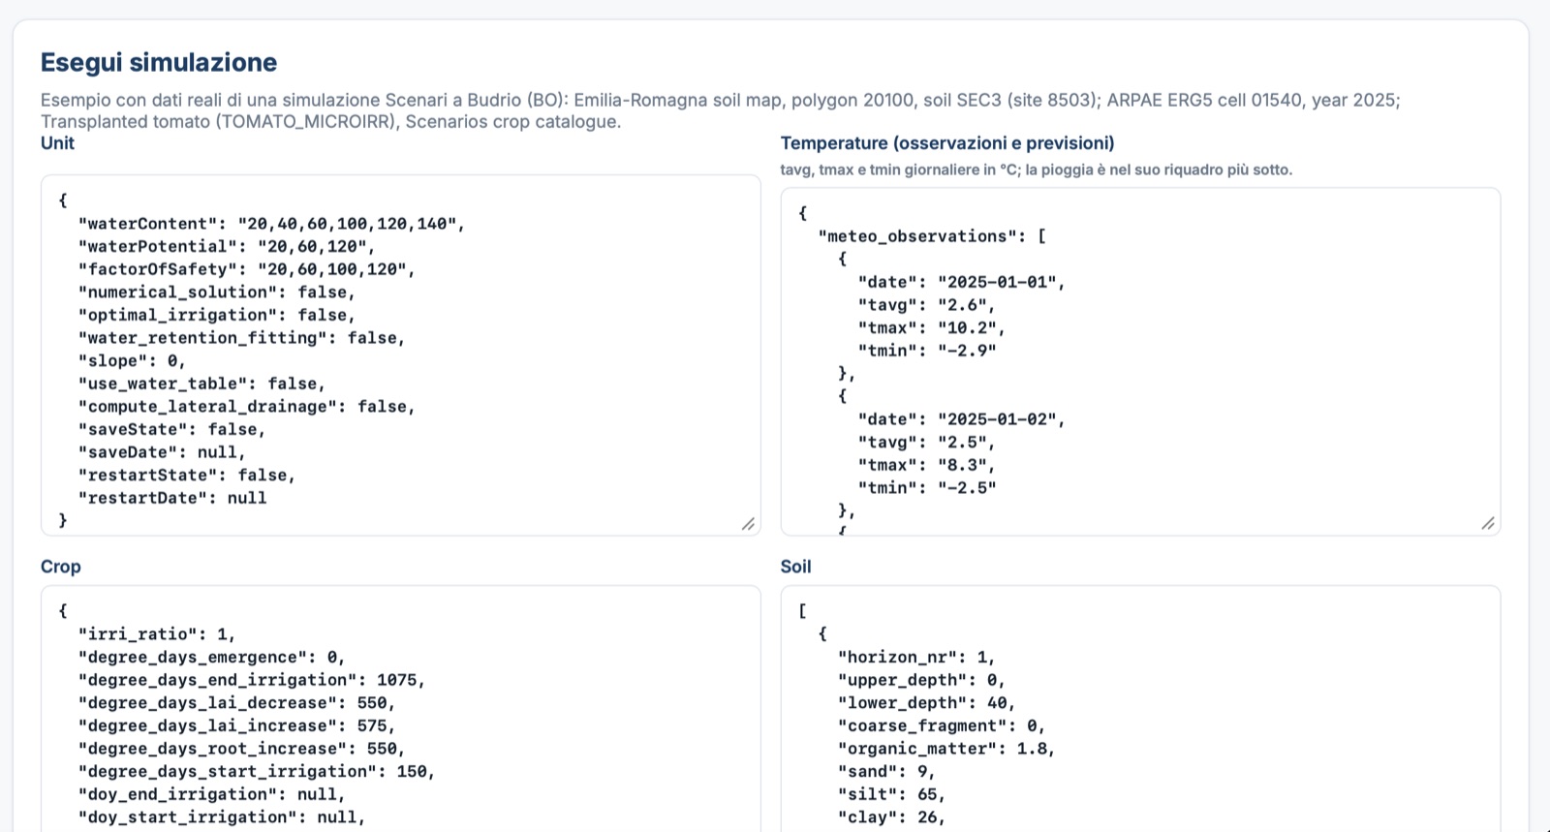Screen dimensions: 1550x832
Task: Click the "doy_end_irrigation": null line
Action: click(211, 794)
